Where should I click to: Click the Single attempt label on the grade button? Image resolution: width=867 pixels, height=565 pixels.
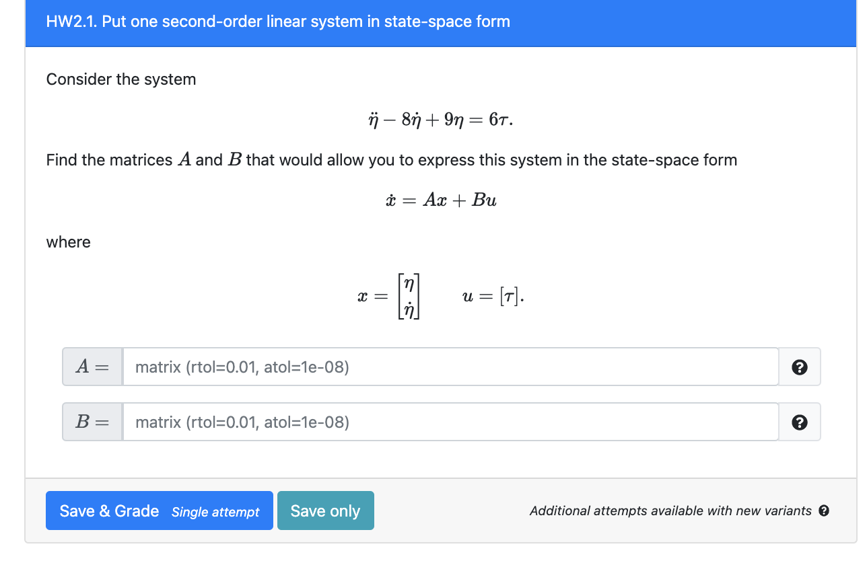[x=216, y=512]
